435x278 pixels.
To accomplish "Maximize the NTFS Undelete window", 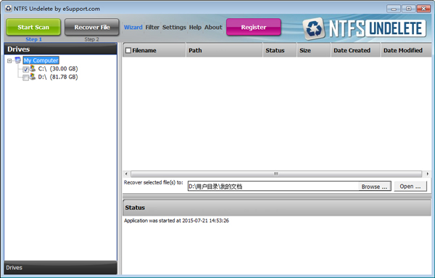I will click(408, 9).
